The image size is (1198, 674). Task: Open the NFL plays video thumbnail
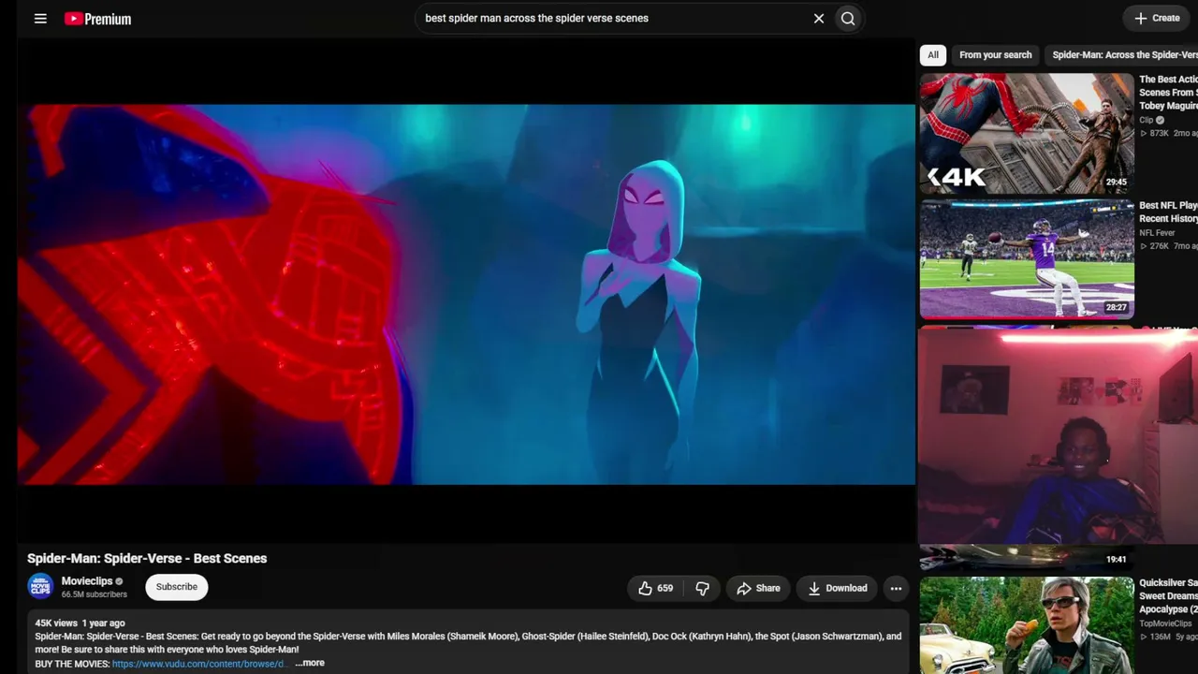point(1027,259)
